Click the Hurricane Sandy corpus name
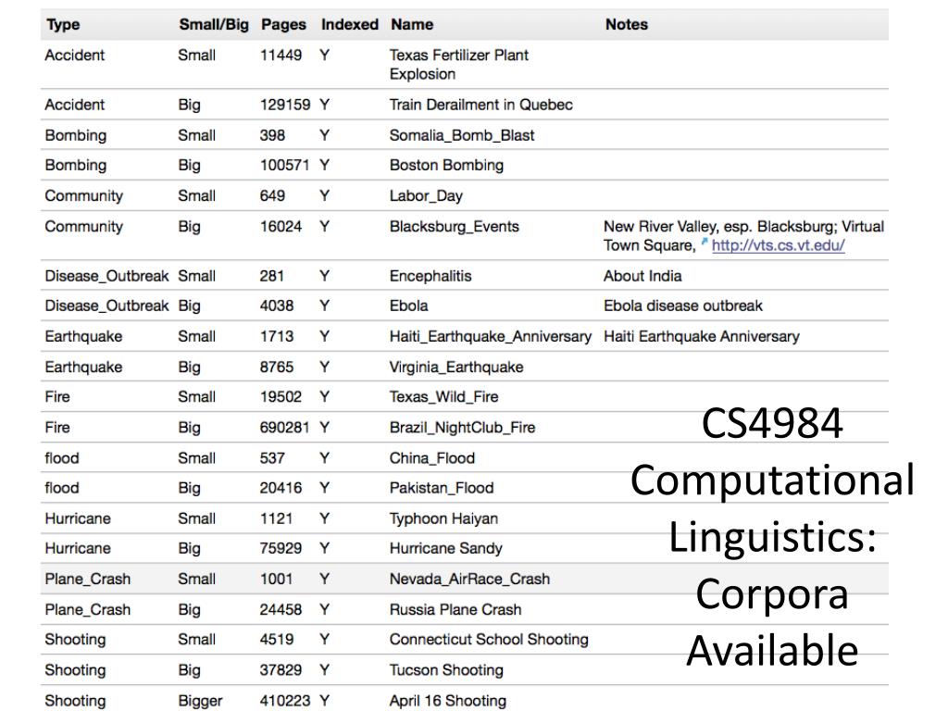Screen dimensions: 948x711 pyautogui.click(x=445, y=548)
